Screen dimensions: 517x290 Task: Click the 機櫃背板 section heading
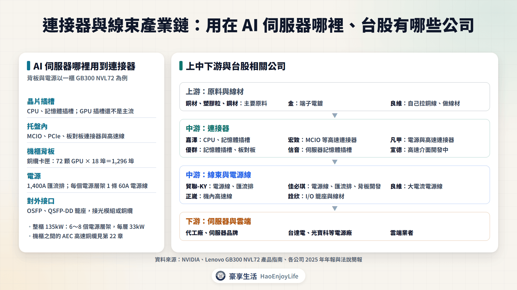41,151
